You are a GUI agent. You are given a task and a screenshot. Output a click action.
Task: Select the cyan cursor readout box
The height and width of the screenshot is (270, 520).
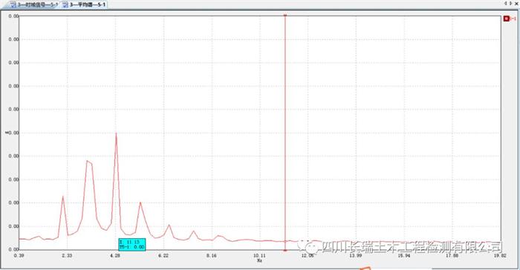click(x=132, y=245)
